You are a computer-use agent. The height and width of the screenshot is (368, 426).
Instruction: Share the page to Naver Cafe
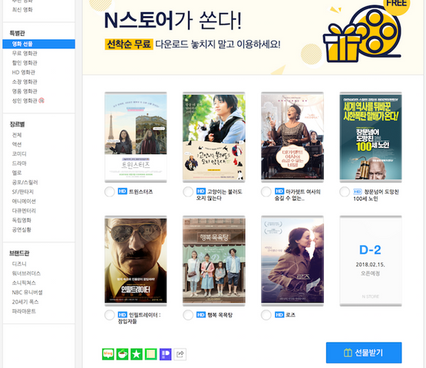[x=122, y=354]
